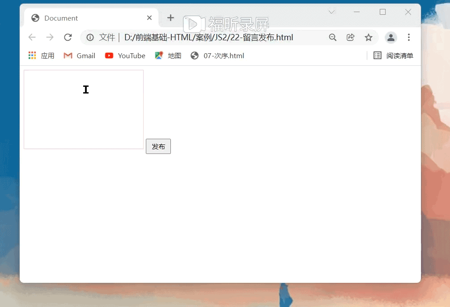The height and width of the screenshot is (307, 450).
Task: Click the zoom magnifier icon in address bar
Action: (x=333, y=37)
